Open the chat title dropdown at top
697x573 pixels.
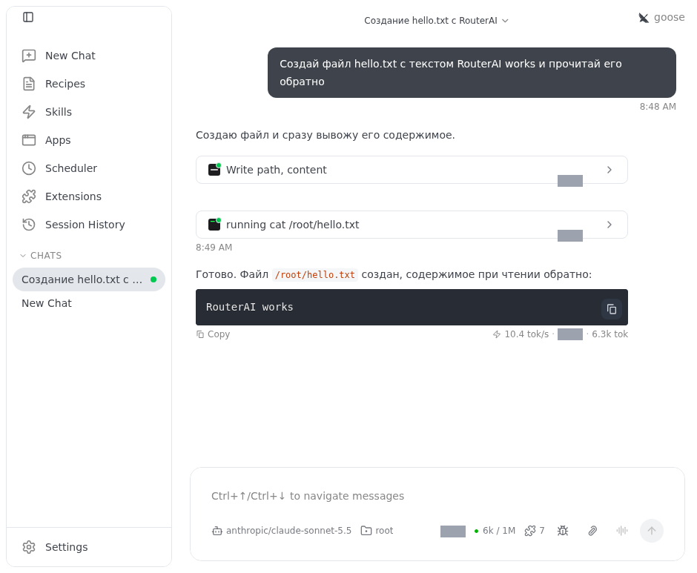click(436, 21)
